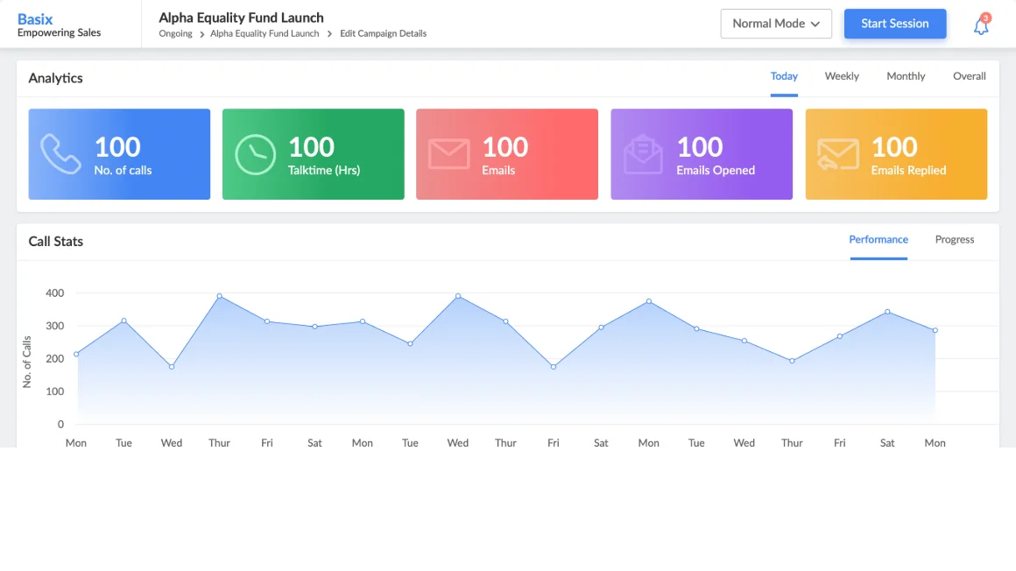The image size is (1016, 571).
Task: Click the Call Stats section heading
Action: point(56,242)
